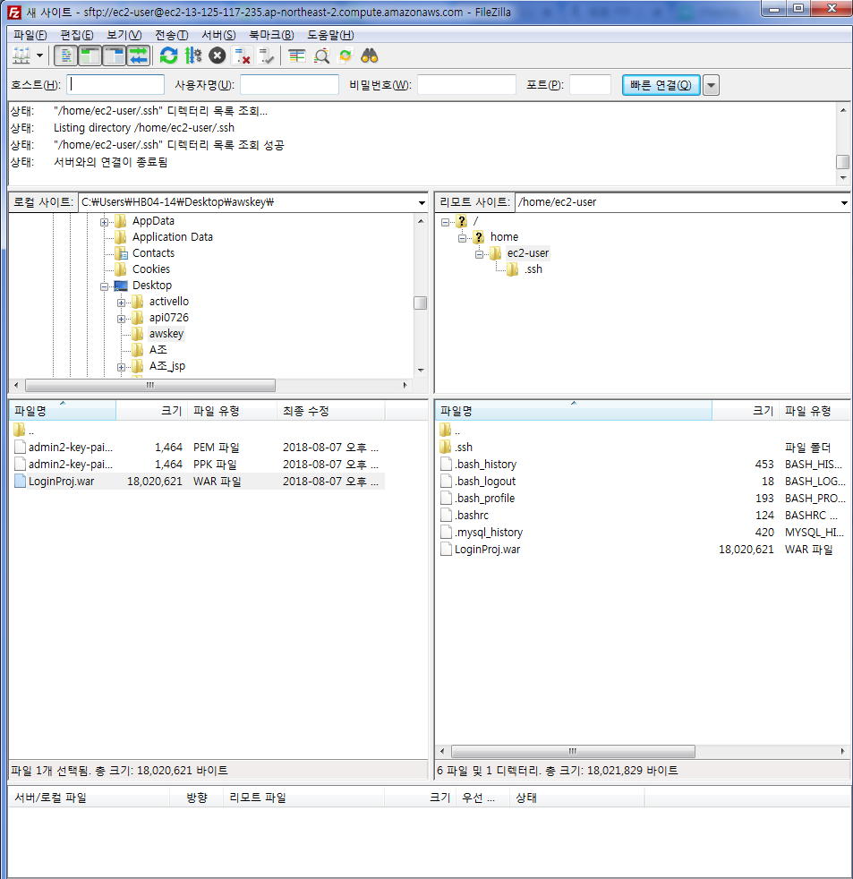Toggle remote directory tree display
853x879 pixels.
[115, 56]
